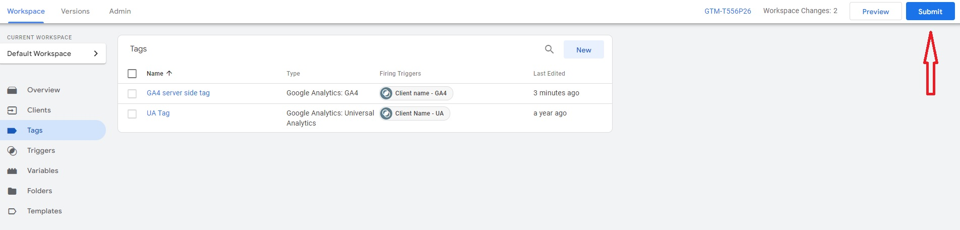Expand the Default Workspace selector chevron
960x230 pixels.
[96, 53]
